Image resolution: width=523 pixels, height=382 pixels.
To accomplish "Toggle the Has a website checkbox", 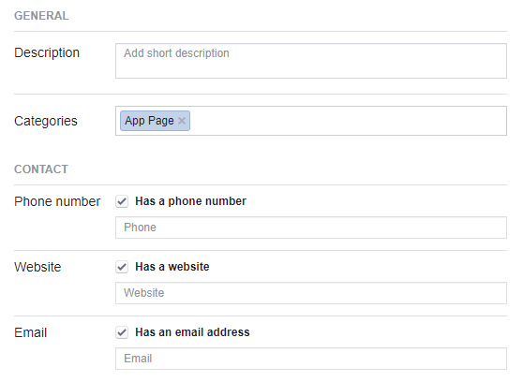I will click(x=122, y=267).
